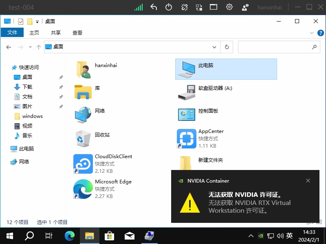Show hidden system tray icons
This screenshot has height=244, width=326.
pyautogui.click(x=251, y=236)
